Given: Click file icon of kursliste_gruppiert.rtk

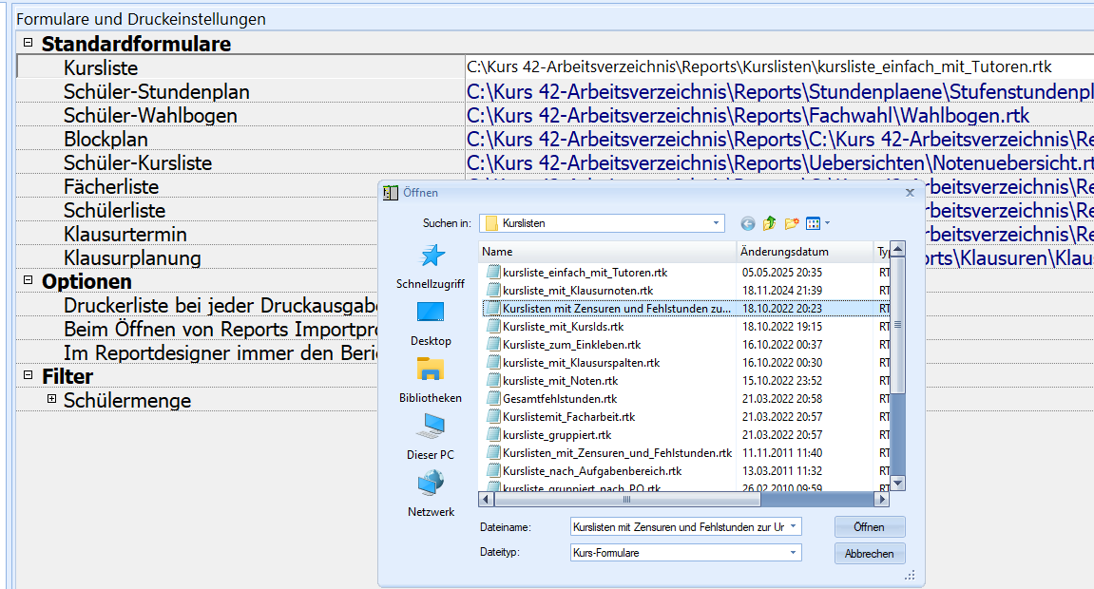Looking at the screenshot, I should [492, 435].
